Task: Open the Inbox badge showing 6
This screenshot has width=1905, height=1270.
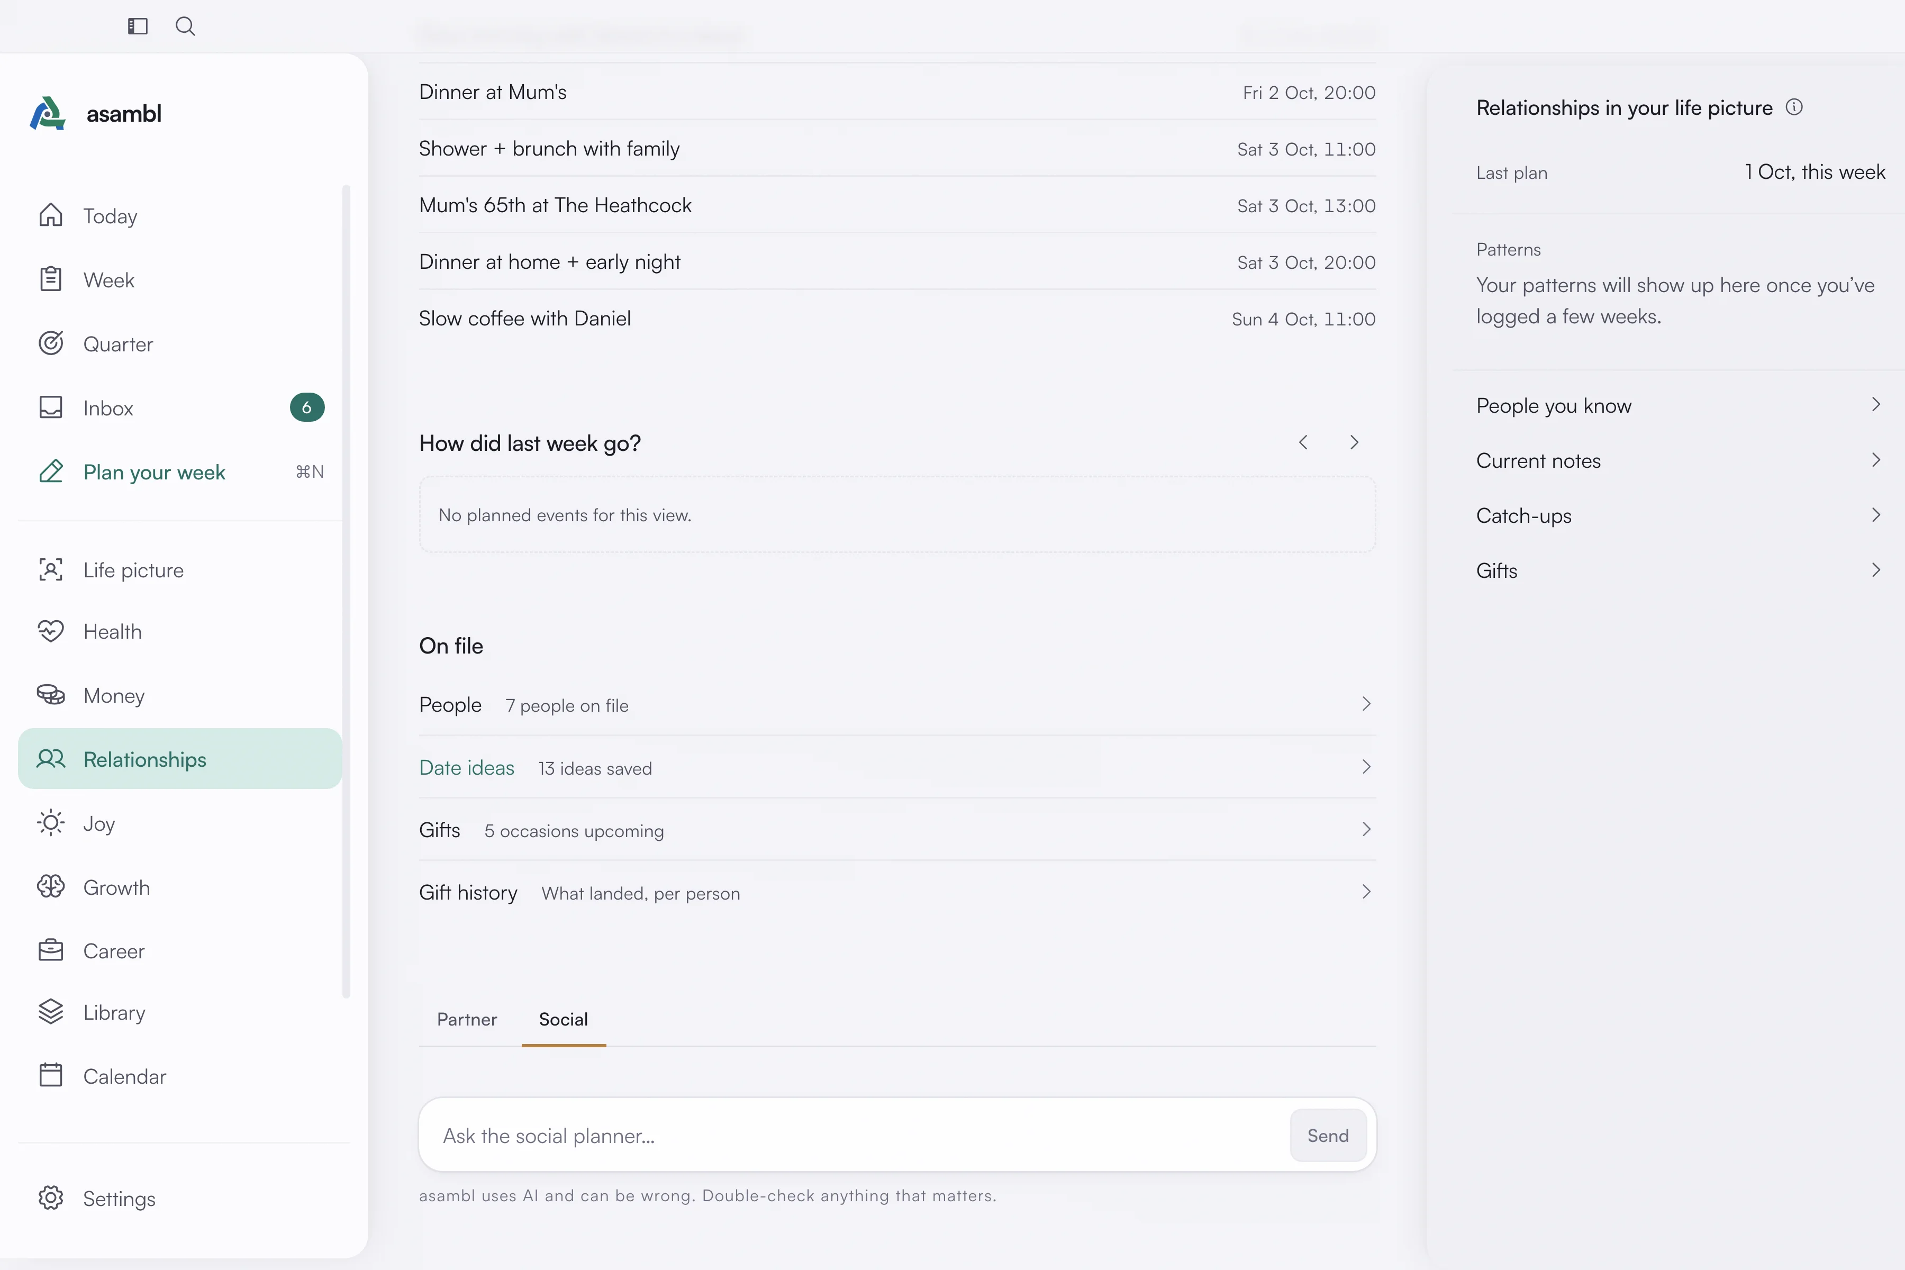Action: 307,407
